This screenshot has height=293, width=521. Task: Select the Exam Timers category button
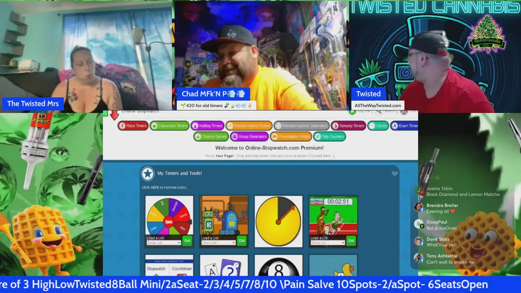(404, 126)
